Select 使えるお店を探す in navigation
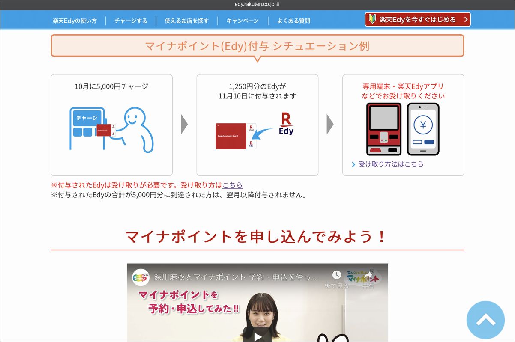Image resolution: width=515 pixels, height=342 pixels. tap(186, 21)
